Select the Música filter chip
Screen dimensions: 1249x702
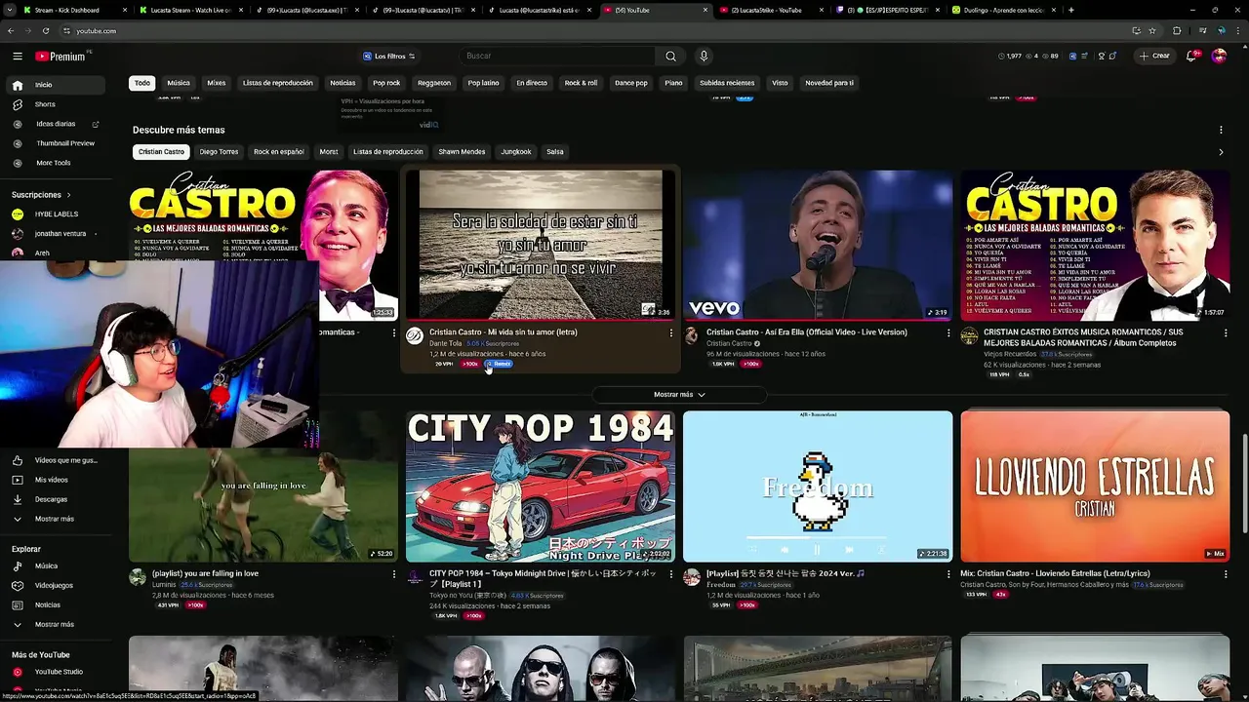(x=179, y=83)
